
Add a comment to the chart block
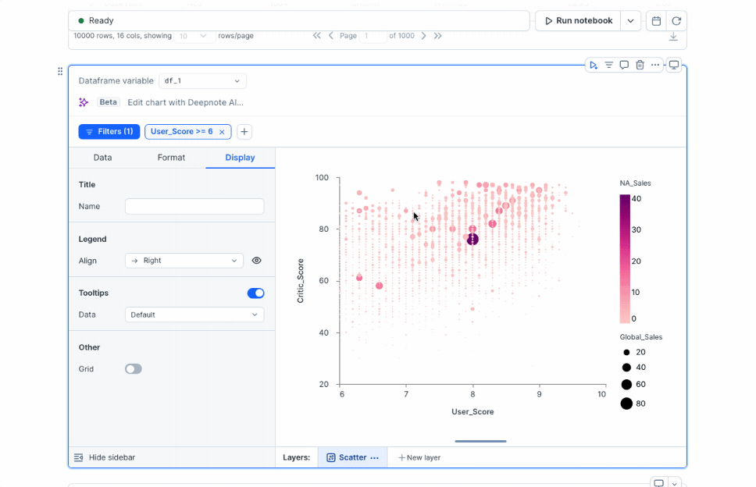(x=624, y=65)
